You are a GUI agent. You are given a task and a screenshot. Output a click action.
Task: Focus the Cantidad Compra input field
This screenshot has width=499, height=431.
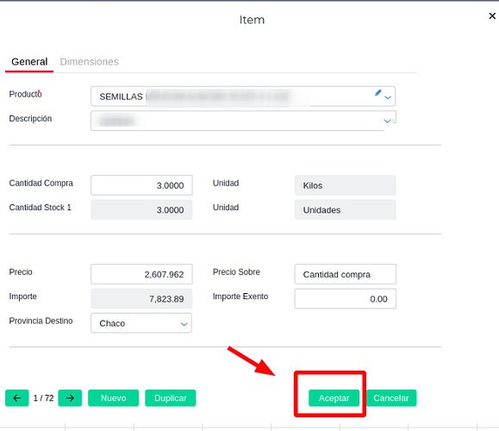pos(141,185)
